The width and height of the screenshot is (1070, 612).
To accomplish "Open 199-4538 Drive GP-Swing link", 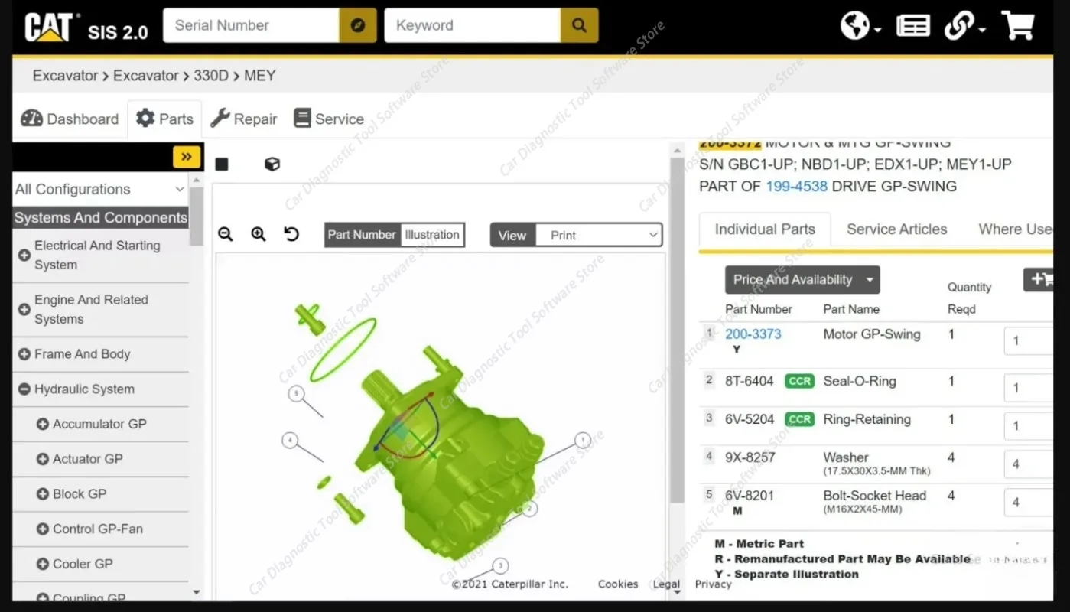I will point(797,186).
